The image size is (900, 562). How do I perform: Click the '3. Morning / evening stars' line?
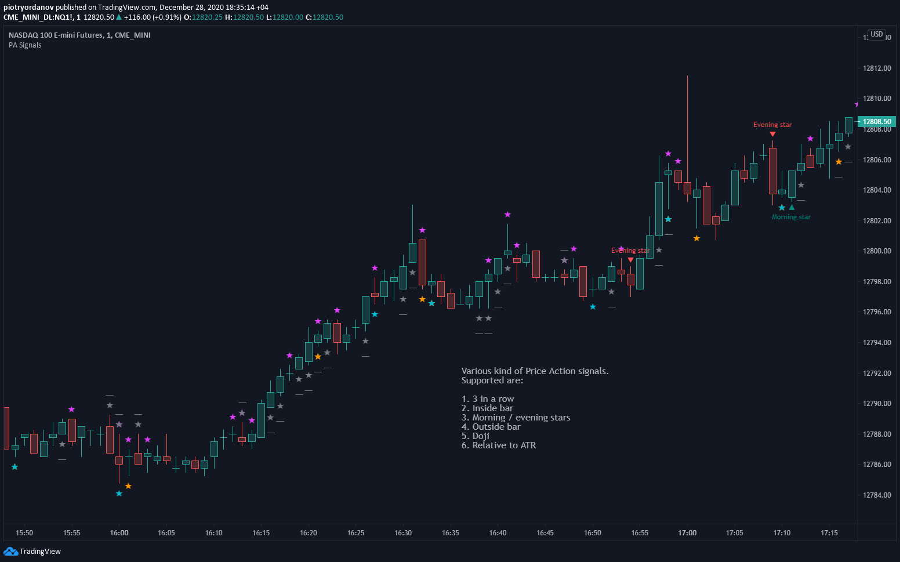click(516, 418)
